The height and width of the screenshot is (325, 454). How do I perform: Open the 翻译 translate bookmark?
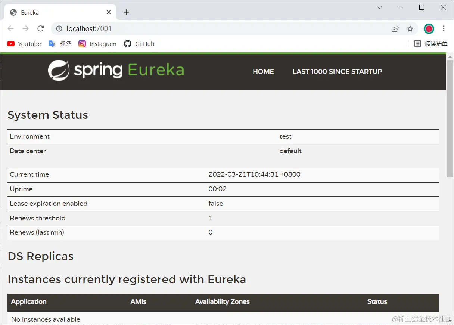coord(60,44)
